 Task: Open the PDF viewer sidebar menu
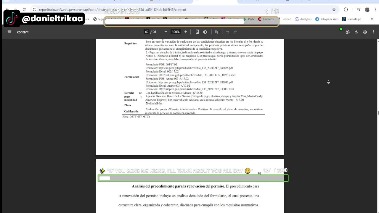tap(9, 32)
